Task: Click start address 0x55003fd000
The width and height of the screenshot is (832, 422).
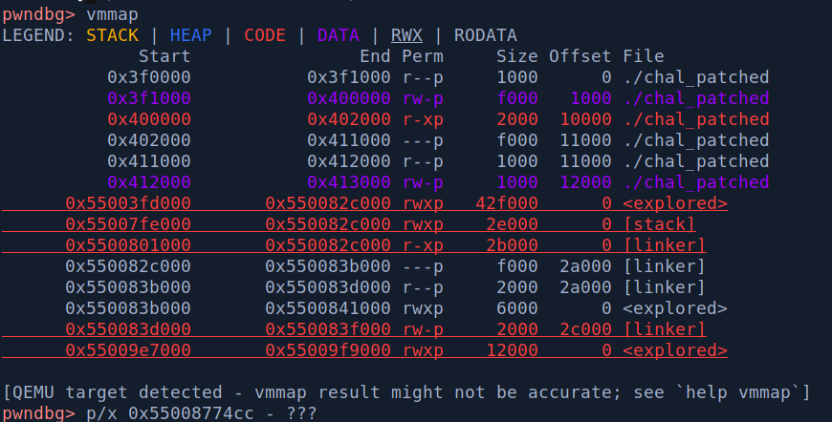Action: pyautogui.click(x=127, y=203)
